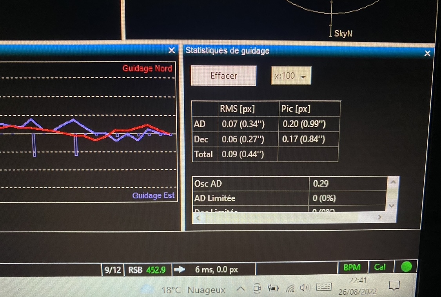Screen dimensions: 441x297
Task: Click the Effacer button
Action: click(x=223, y=76)
